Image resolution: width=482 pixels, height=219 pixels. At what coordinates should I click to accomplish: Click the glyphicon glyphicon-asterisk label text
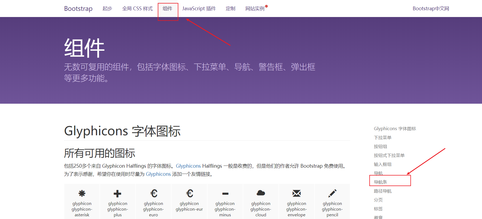[82, 209]
